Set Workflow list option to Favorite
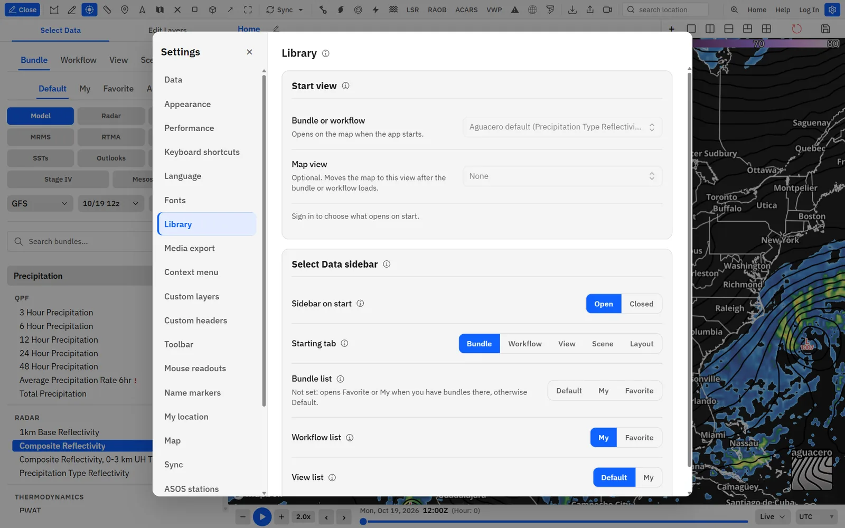Image resolution: width=845 pixels, height=528 pixels. [x=639, y=438]
